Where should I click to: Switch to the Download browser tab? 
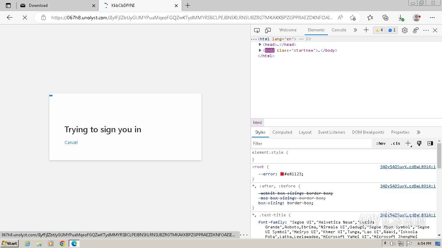(57, 6)
